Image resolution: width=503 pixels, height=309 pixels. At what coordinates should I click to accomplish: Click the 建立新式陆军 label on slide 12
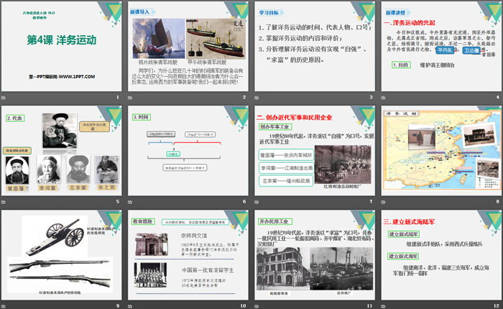pyautogui.click(x=405, y=234)
